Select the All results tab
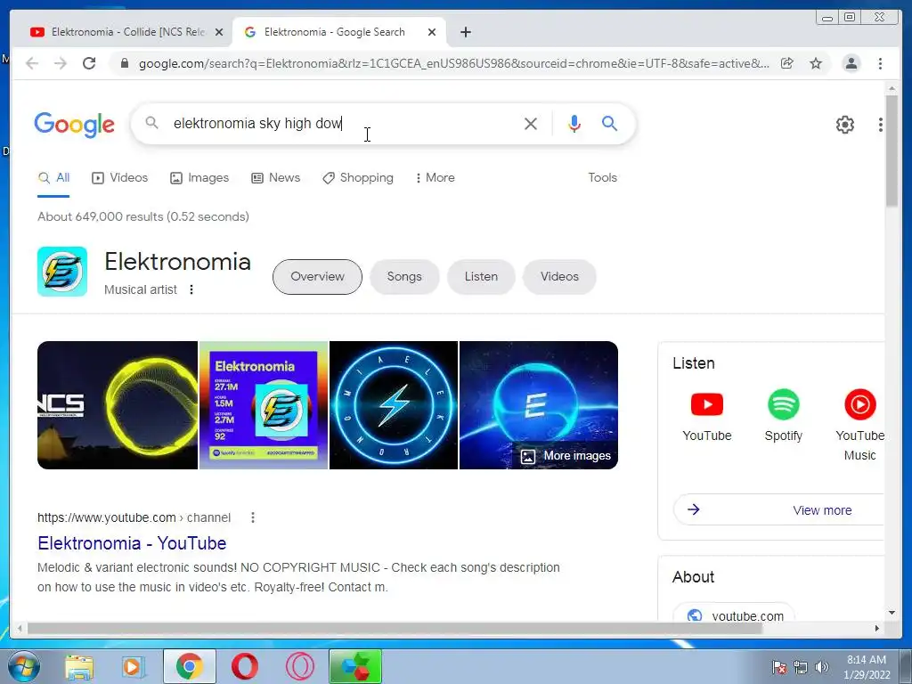 [x=53, y=178]
